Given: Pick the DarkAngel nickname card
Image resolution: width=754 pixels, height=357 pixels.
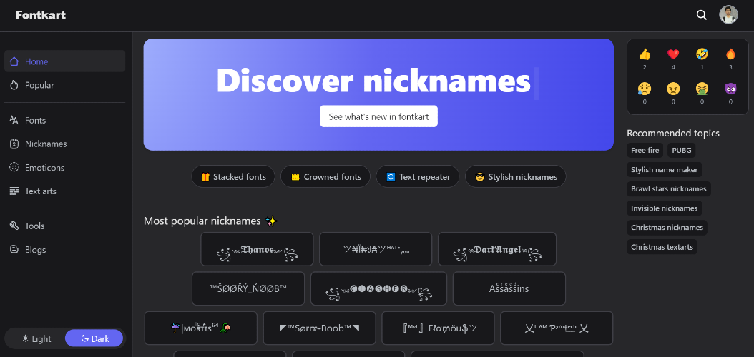Looking at the screenshot, I should click(497, 249).
